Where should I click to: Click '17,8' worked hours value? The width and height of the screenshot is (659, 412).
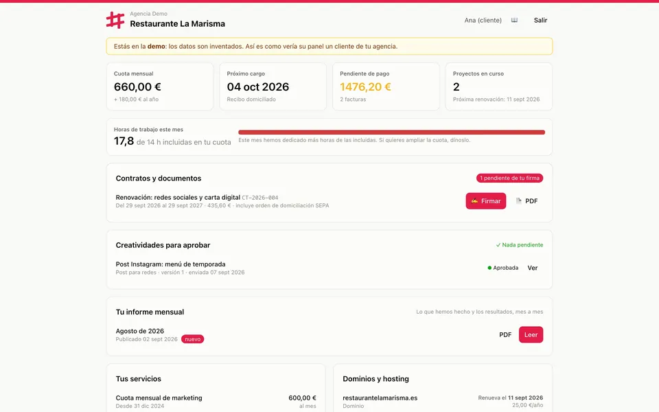pos(124,141)
